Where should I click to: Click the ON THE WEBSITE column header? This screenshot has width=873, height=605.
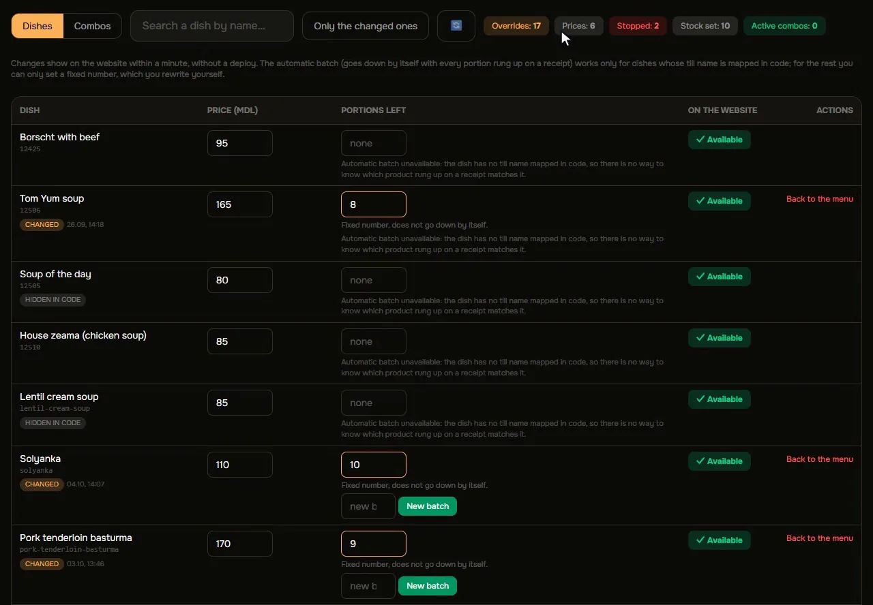tap(722, 110)
